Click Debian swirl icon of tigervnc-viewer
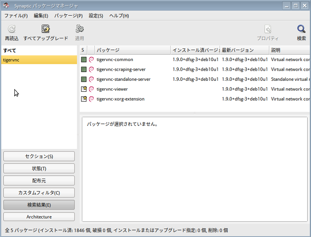This screenshot has height=237, width=311. 91,89
